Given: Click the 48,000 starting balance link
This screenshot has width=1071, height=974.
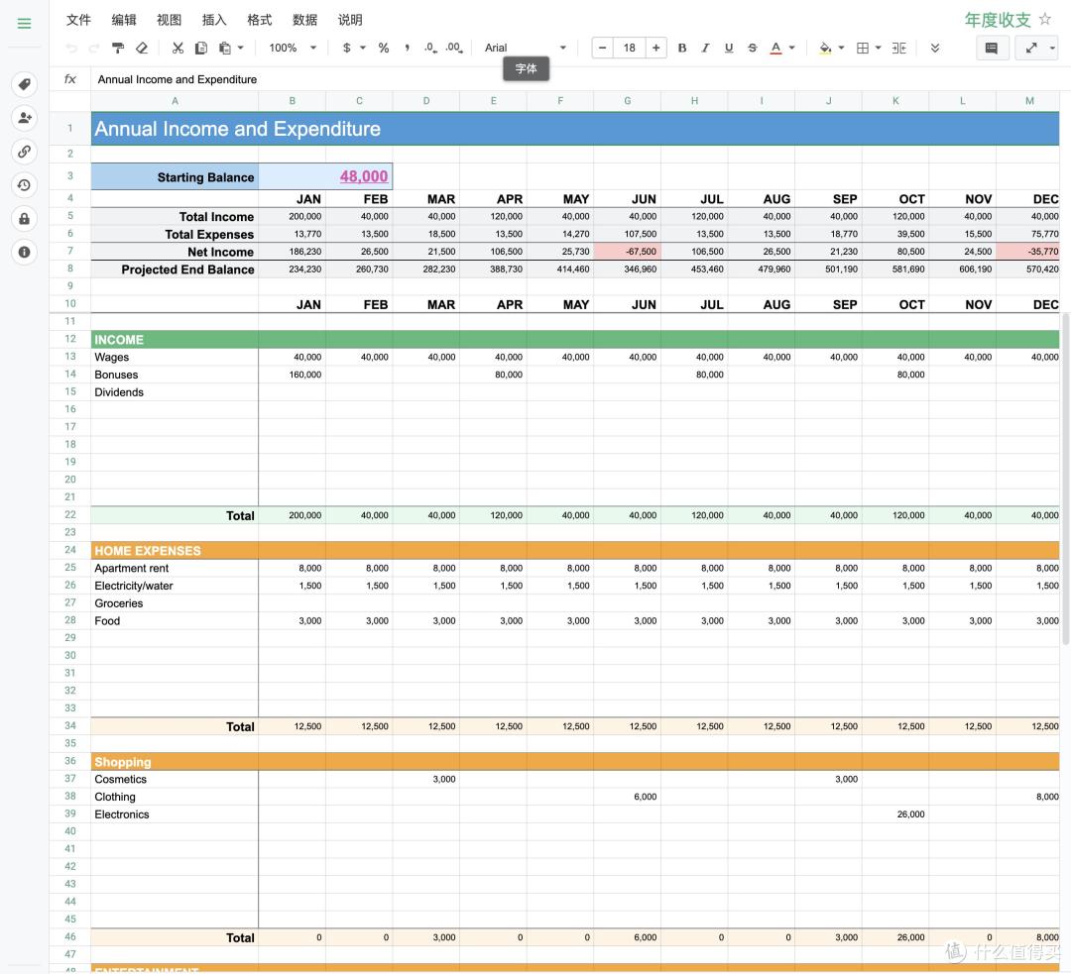Looking at the screenshot, I should (x=363, y=176).
